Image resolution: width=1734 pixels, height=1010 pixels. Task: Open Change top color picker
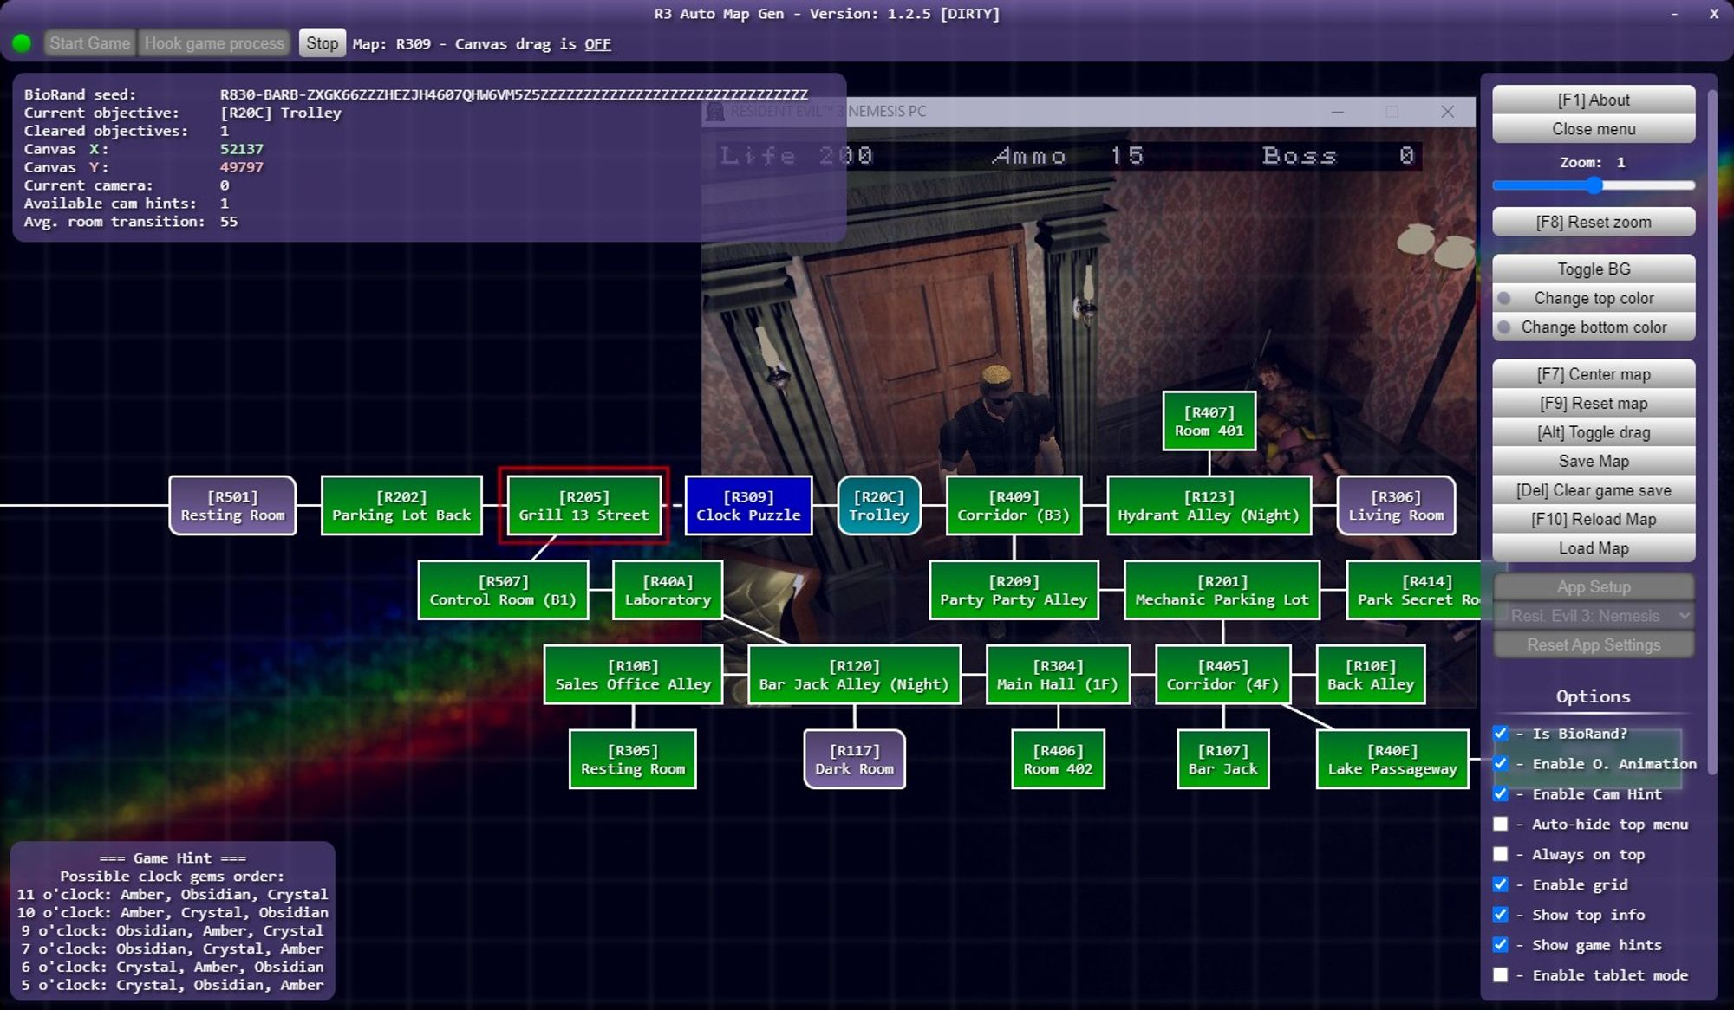pos(1594,298)
